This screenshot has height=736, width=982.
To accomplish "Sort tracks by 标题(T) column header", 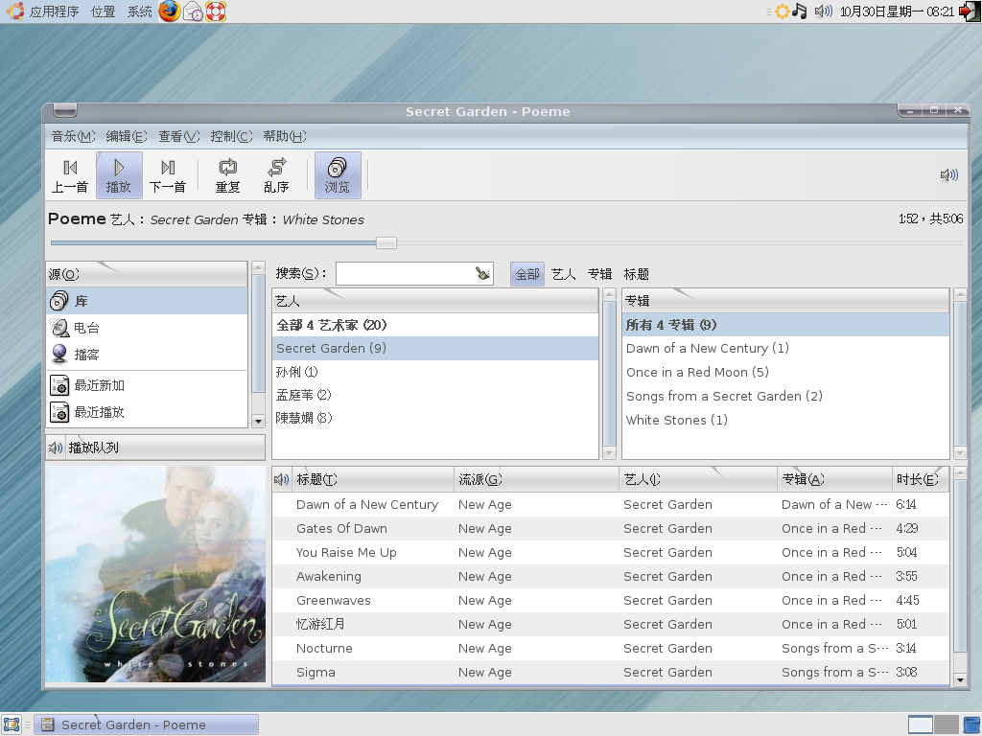I will (373, 479).
